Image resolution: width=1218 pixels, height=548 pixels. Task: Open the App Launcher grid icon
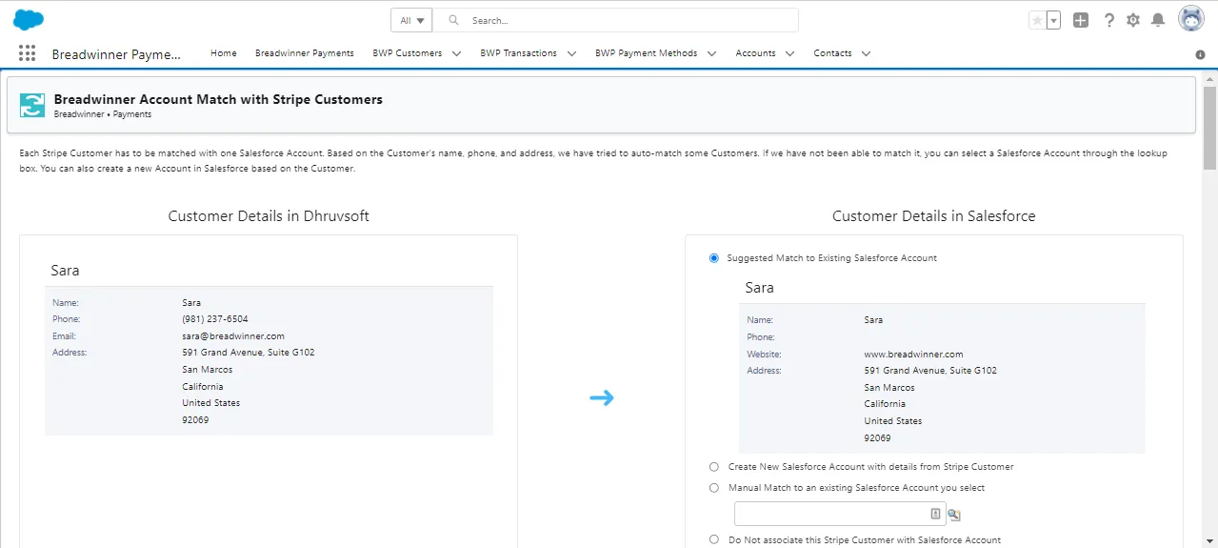click(27, 53)
